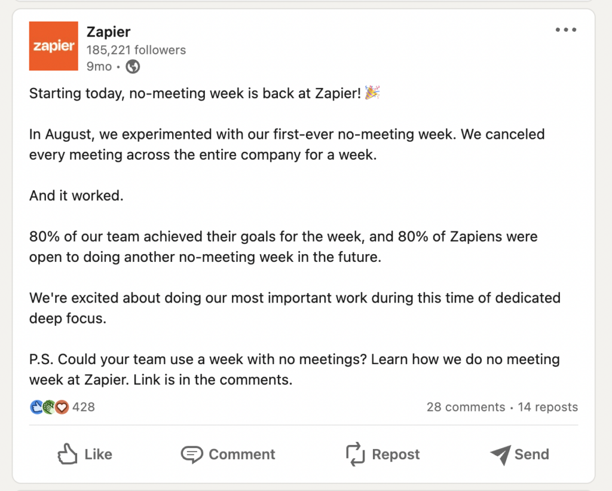Click the thumbs-up Like icon

[68, 455]
